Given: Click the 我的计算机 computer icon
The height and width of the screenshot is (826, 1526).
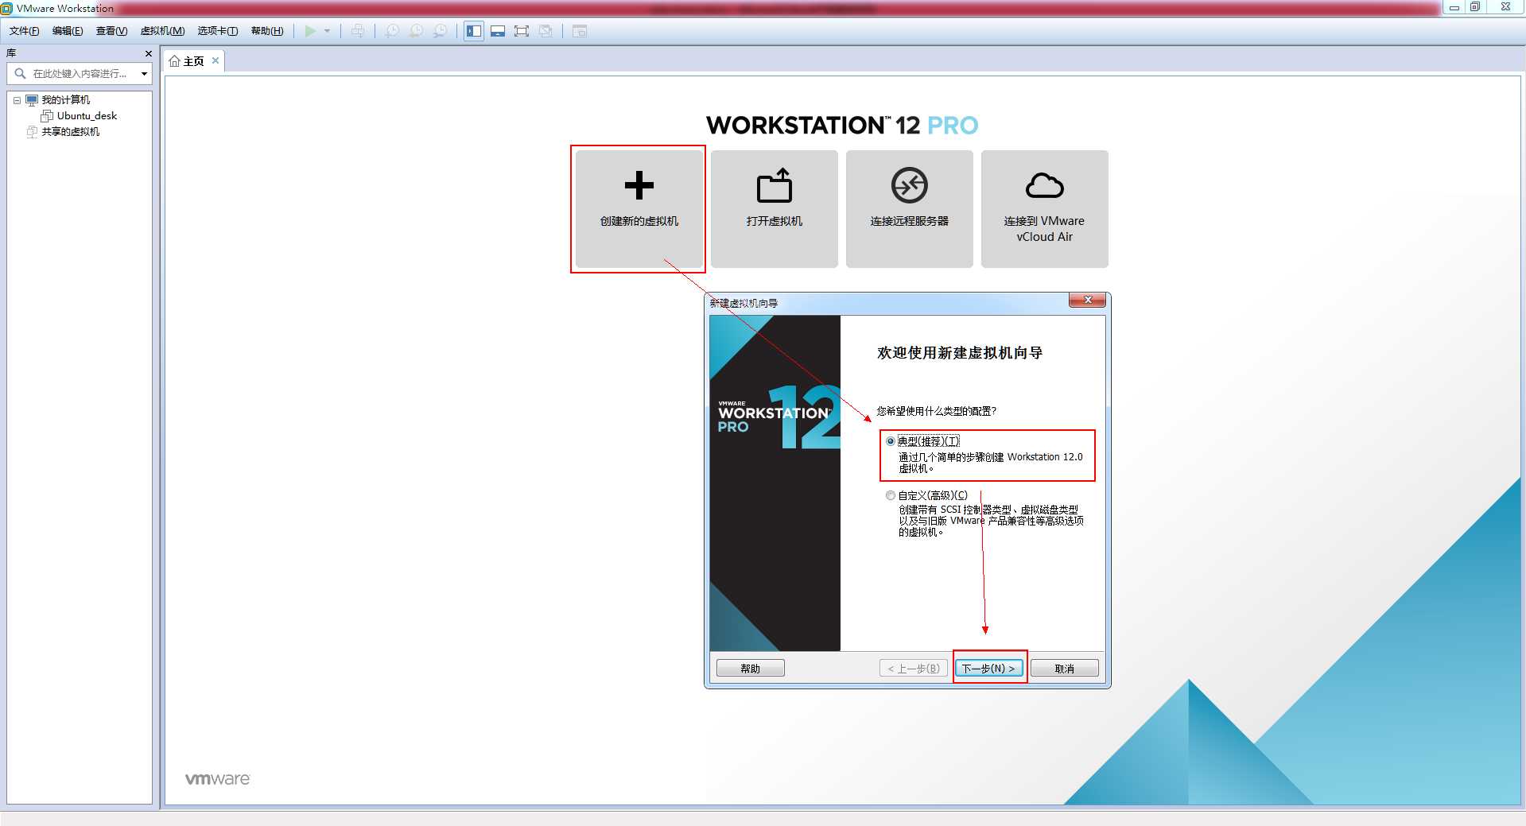Looking at the screenshot, I should pos(32,100).
